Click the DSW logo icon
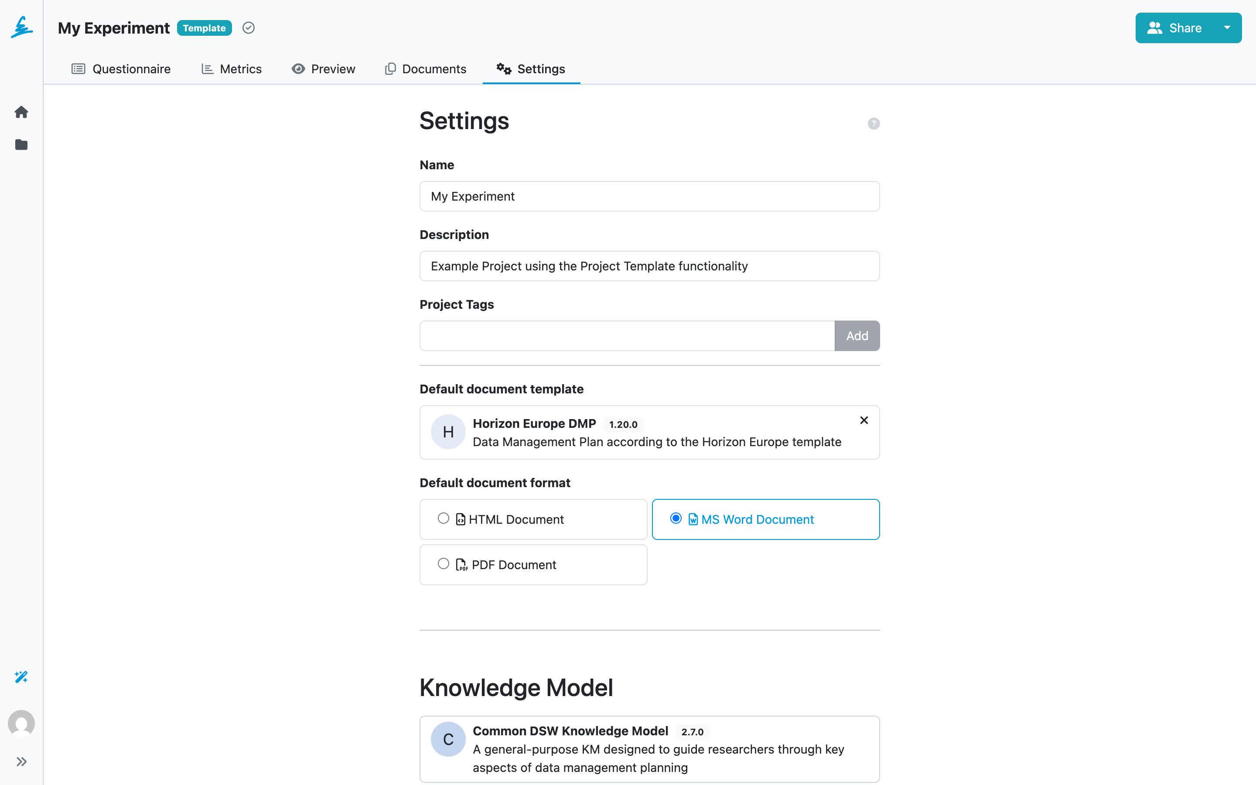 click(x=21, y=27)
